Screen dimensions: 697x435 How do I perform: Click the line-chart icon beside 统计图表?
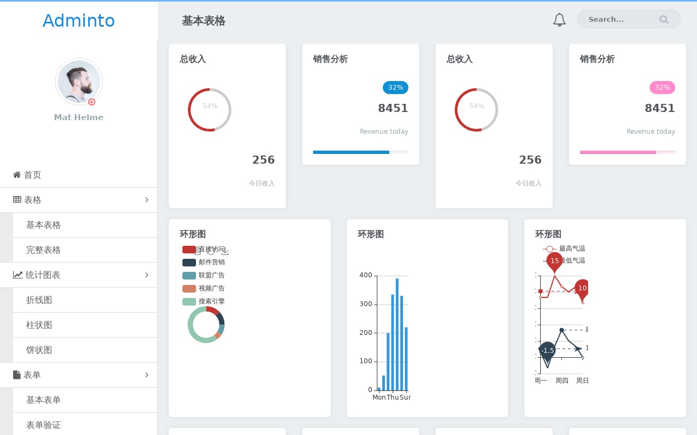click(18, 275)
